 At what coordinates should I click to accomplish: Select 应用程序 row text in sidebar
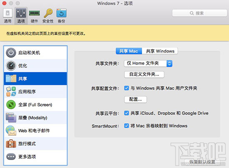coord(27,92)
